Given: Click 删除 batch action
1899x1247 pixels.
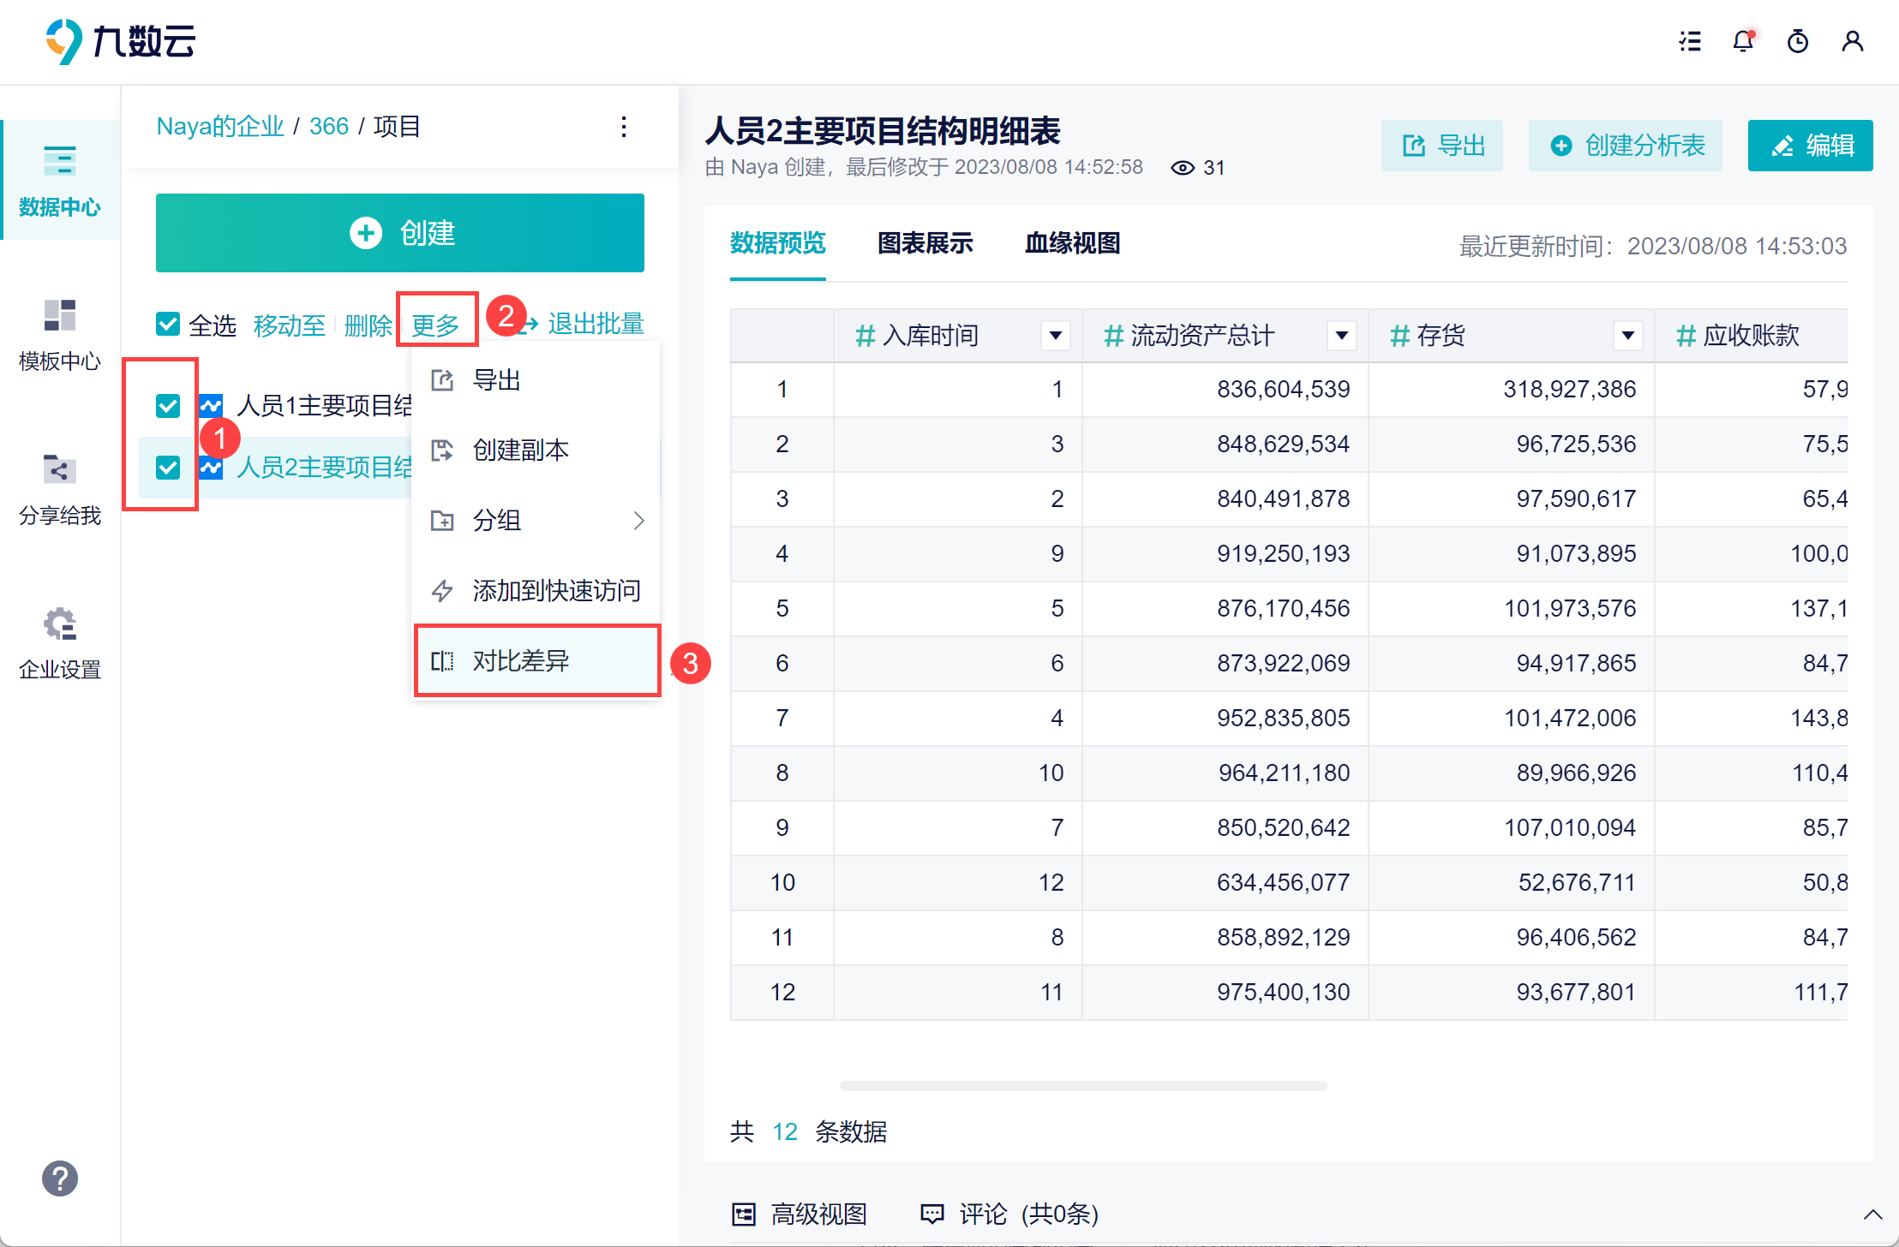Looking at the screenshot, I should [x=368, y=325].
